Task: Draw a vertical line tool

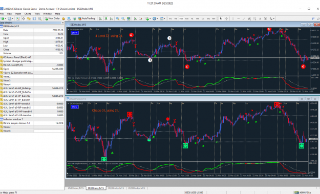Action: [233, 18]
